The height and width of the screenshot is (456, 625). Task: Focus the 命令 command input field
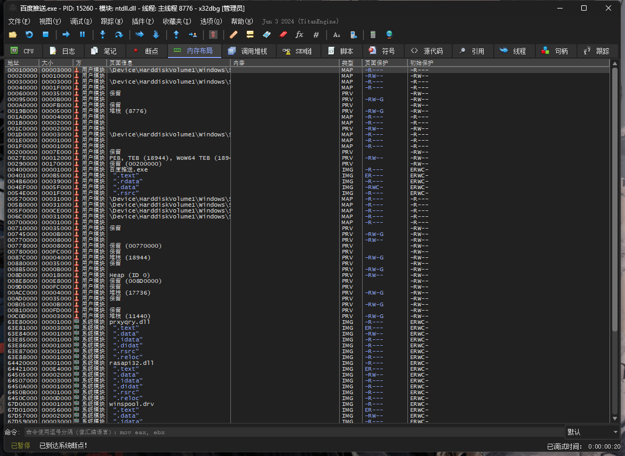[x=294, y=432]
